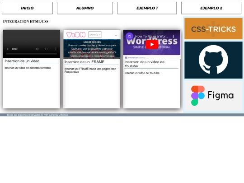Select 'Insercion de un video de Youtube' heading
The image size is (244, 183).
[145, 64]
